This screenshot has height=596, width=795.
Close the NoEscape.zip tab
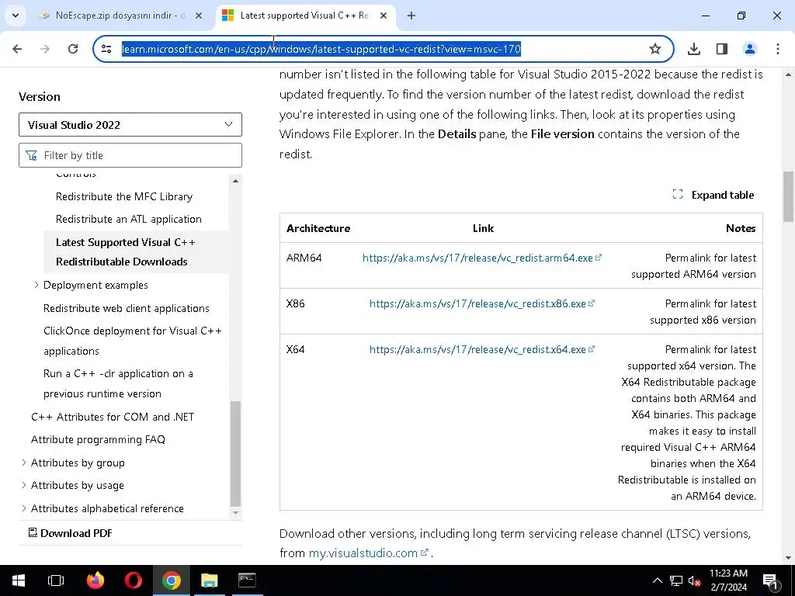[199, 16]
